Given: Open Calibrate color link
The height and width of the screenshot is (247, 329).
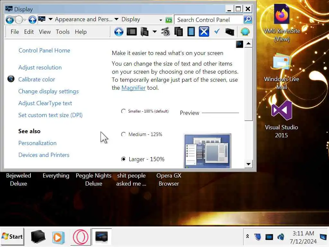Looking at the screenshot, I should pyautogui.click(x=37, y=79).
